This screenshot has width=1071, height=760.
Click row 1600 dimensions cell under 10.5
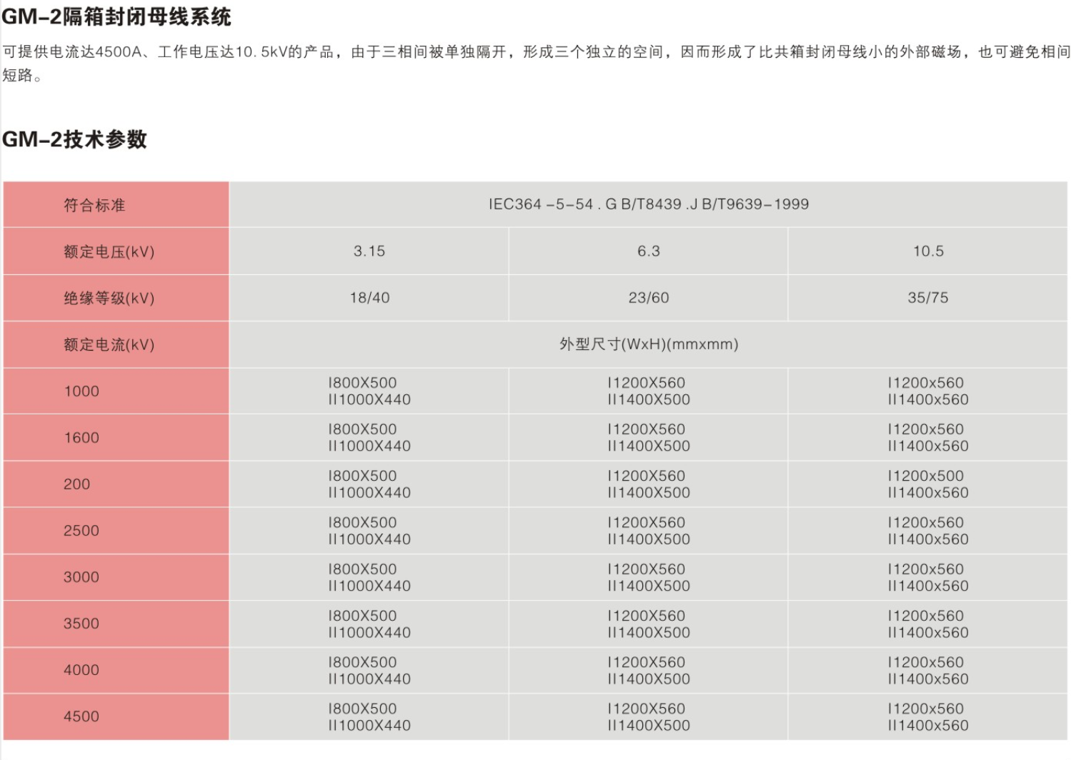pos(928,437)
